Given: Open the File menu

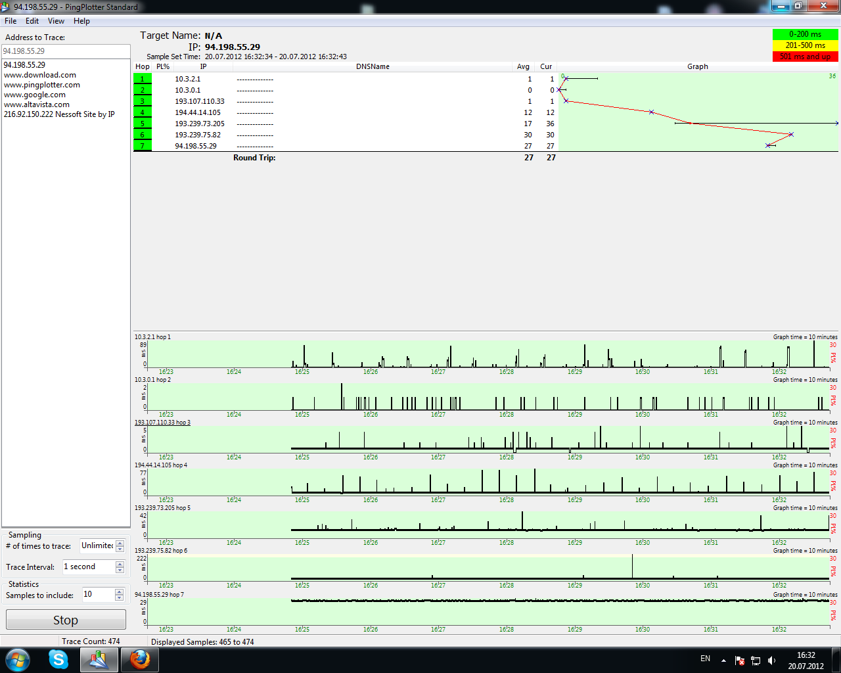Looking at the screenshot, I should point(11,21).
